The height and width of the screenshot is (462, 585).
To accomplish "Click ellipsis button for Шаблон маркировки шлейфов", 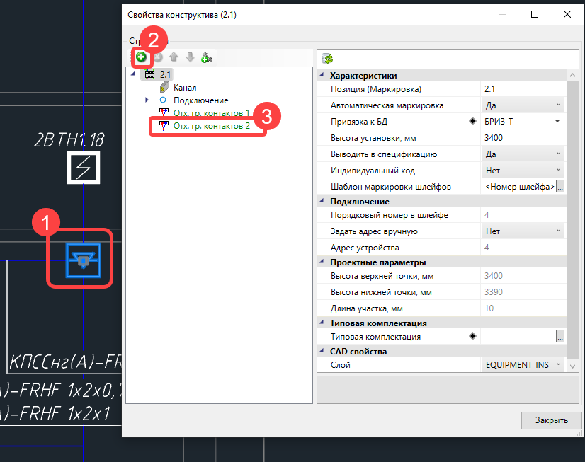I will [560, 187].
